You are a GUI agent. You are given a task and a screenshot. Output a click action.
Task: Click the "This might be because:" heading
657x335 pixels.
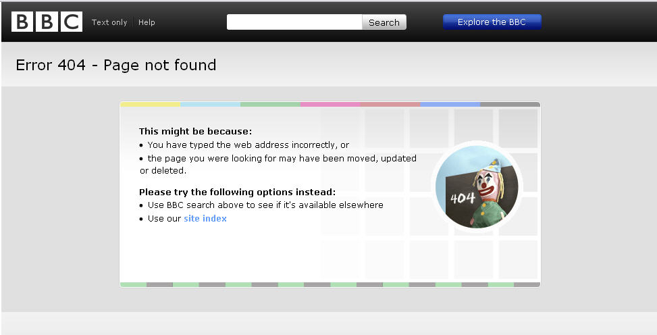pos(195,132)
